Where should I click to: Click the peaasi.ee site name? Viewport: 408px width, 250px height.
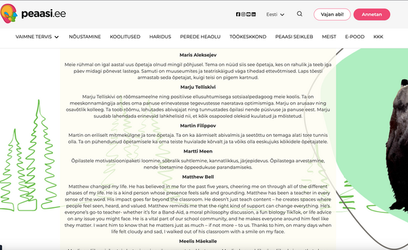coord(43,13)
